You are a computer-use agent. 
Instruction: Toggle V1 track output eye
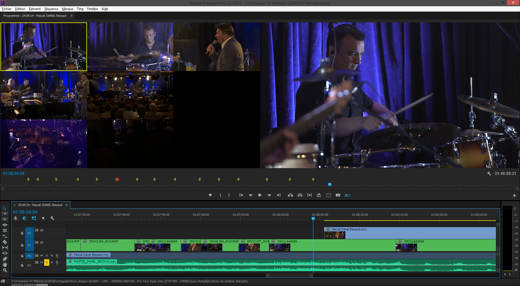(x=42, y=242)
